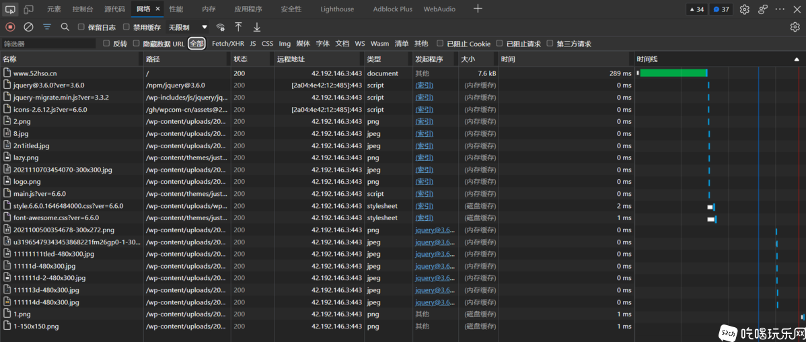806x342 pixels.
Task: Check 第三方请求 option
Action: pyautogui.click(x=550, y=43)
